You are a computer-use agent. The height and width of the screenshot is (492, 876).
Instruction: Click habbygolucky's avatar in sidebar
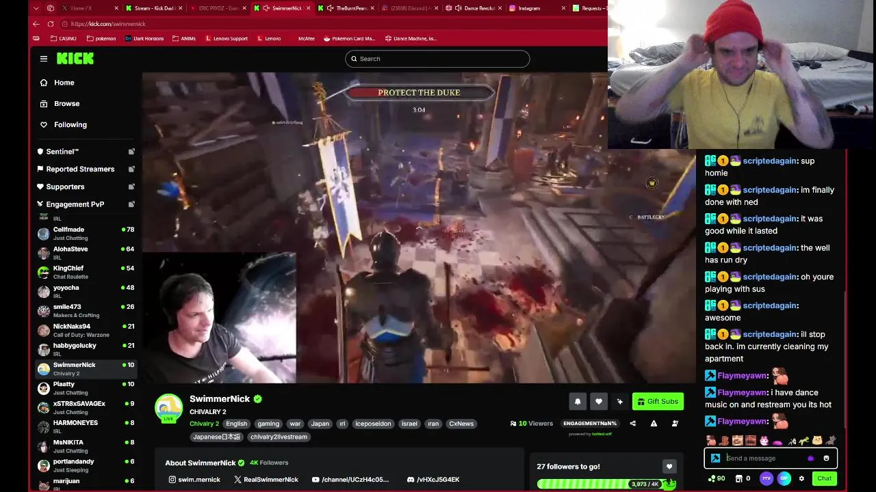44,350
